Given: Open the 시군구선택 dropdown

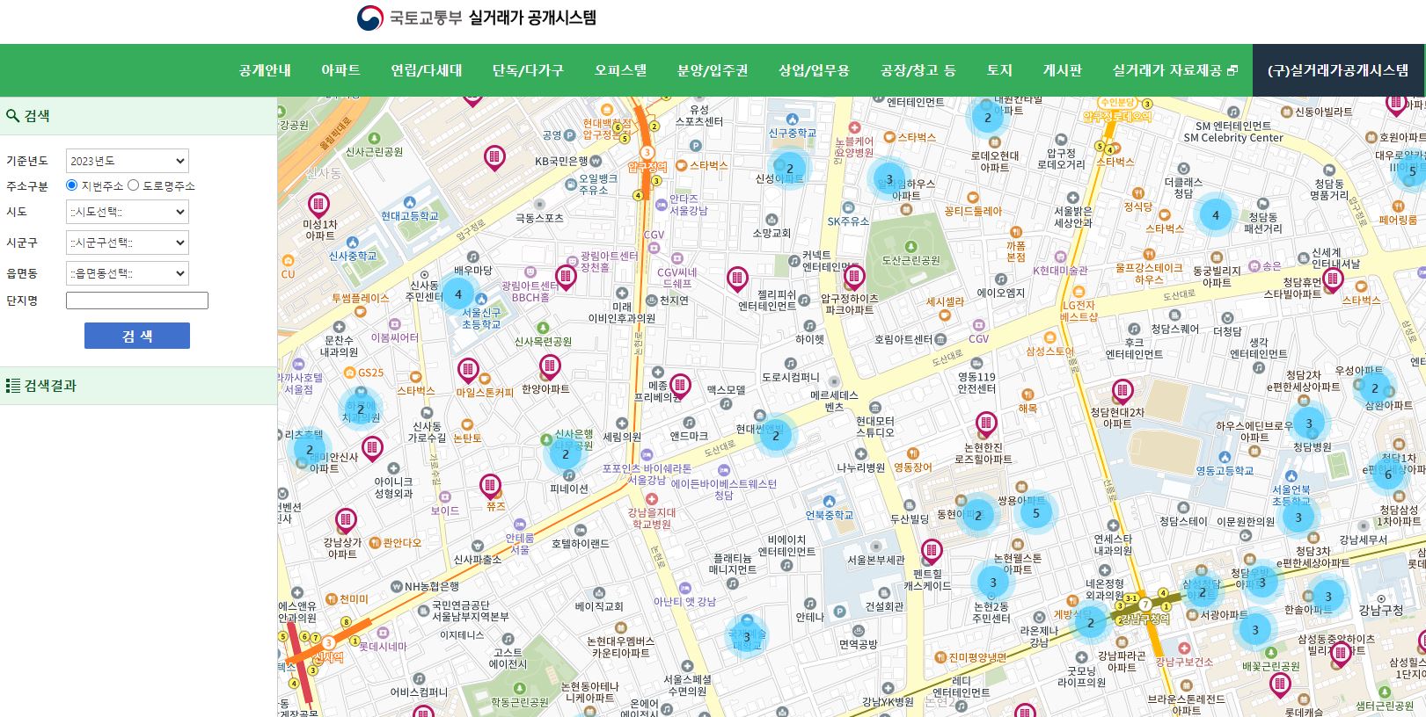Looking at the screenshot, I should [128, 243].
